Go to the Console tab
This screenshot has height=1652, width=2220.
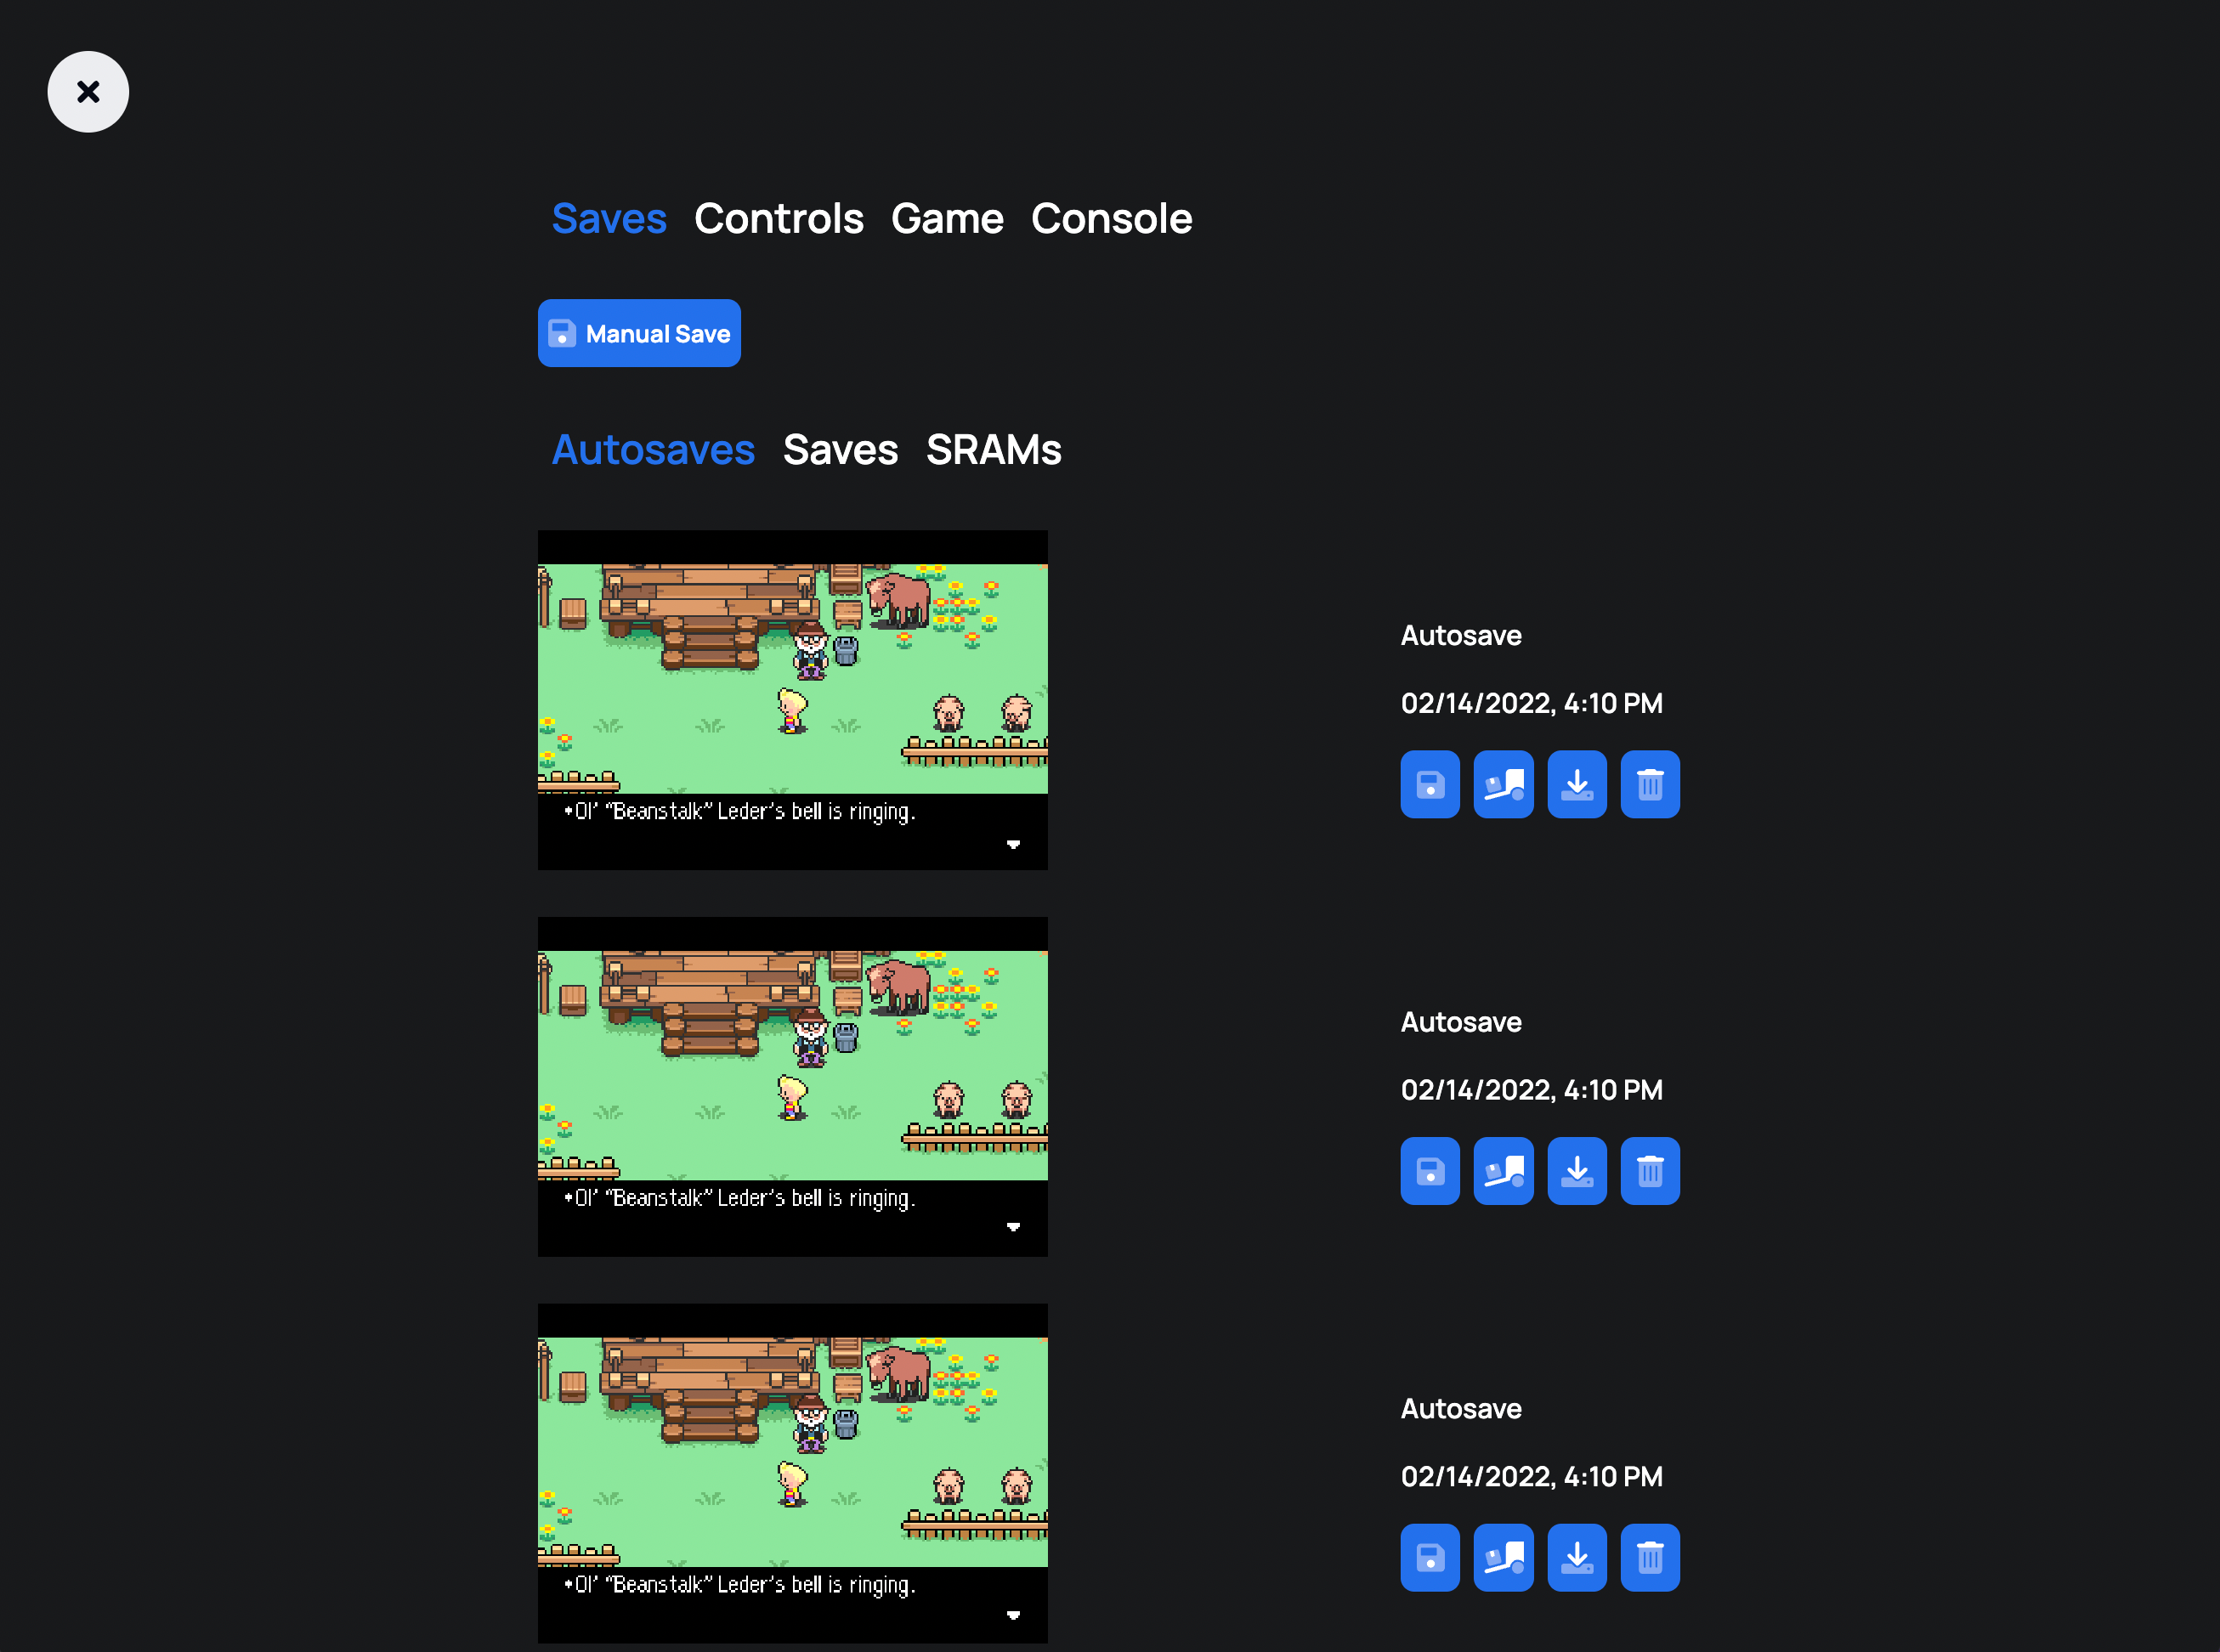(1111, 219)
